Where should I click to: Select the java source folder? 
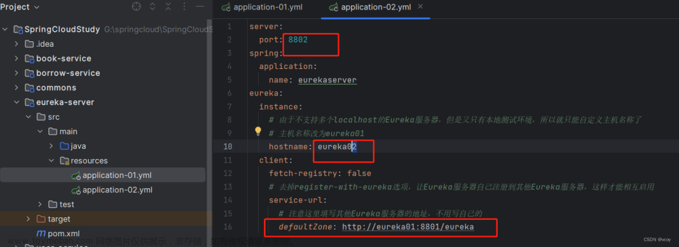click(x=78, y=146)
